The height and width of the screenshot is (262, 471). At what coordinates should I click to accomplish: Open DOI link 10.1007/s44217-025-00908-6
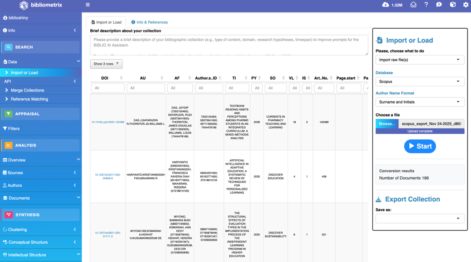tap(108, 177)
